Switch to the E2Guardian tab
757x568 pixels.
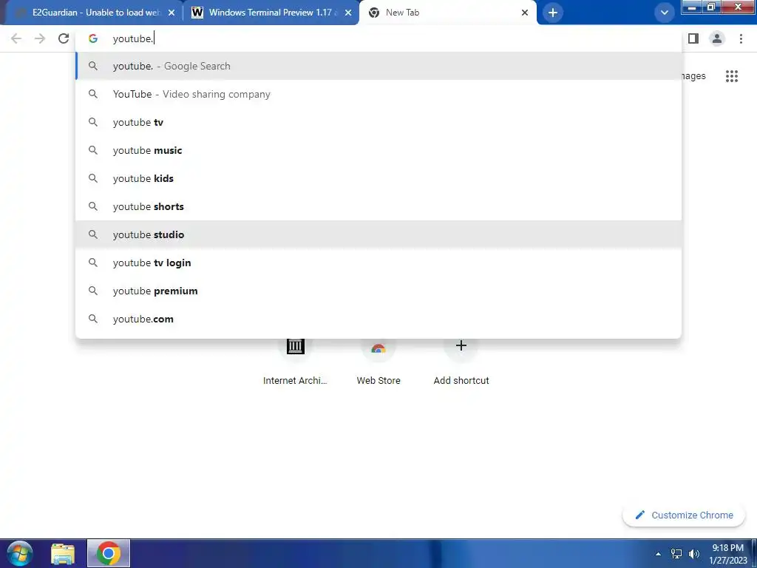91,13
